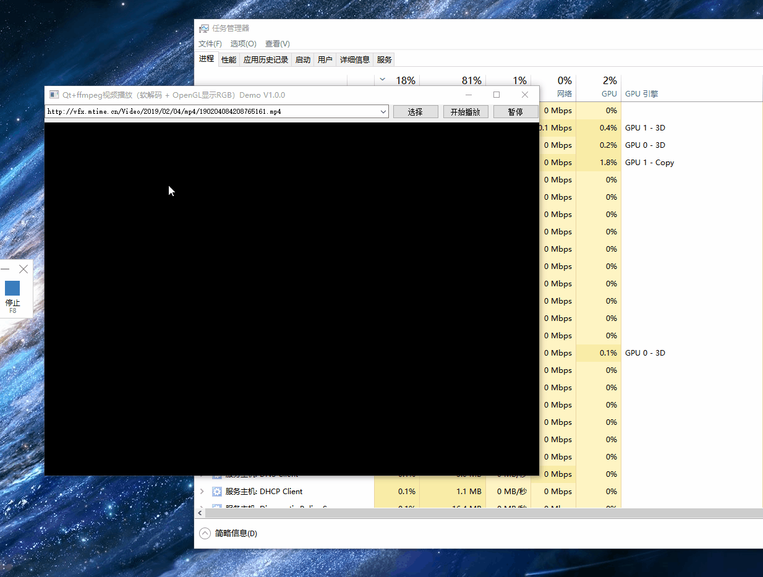Minimize the small recorder panel
763x577 pixels.
[5, 269]
